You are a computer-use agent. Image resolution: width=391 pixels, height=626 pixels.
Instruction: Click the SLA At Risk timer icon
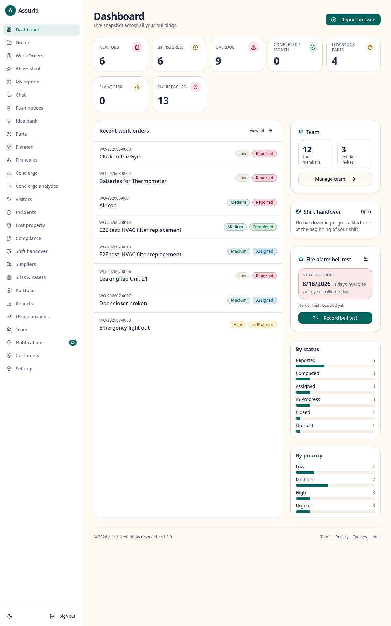137,87
